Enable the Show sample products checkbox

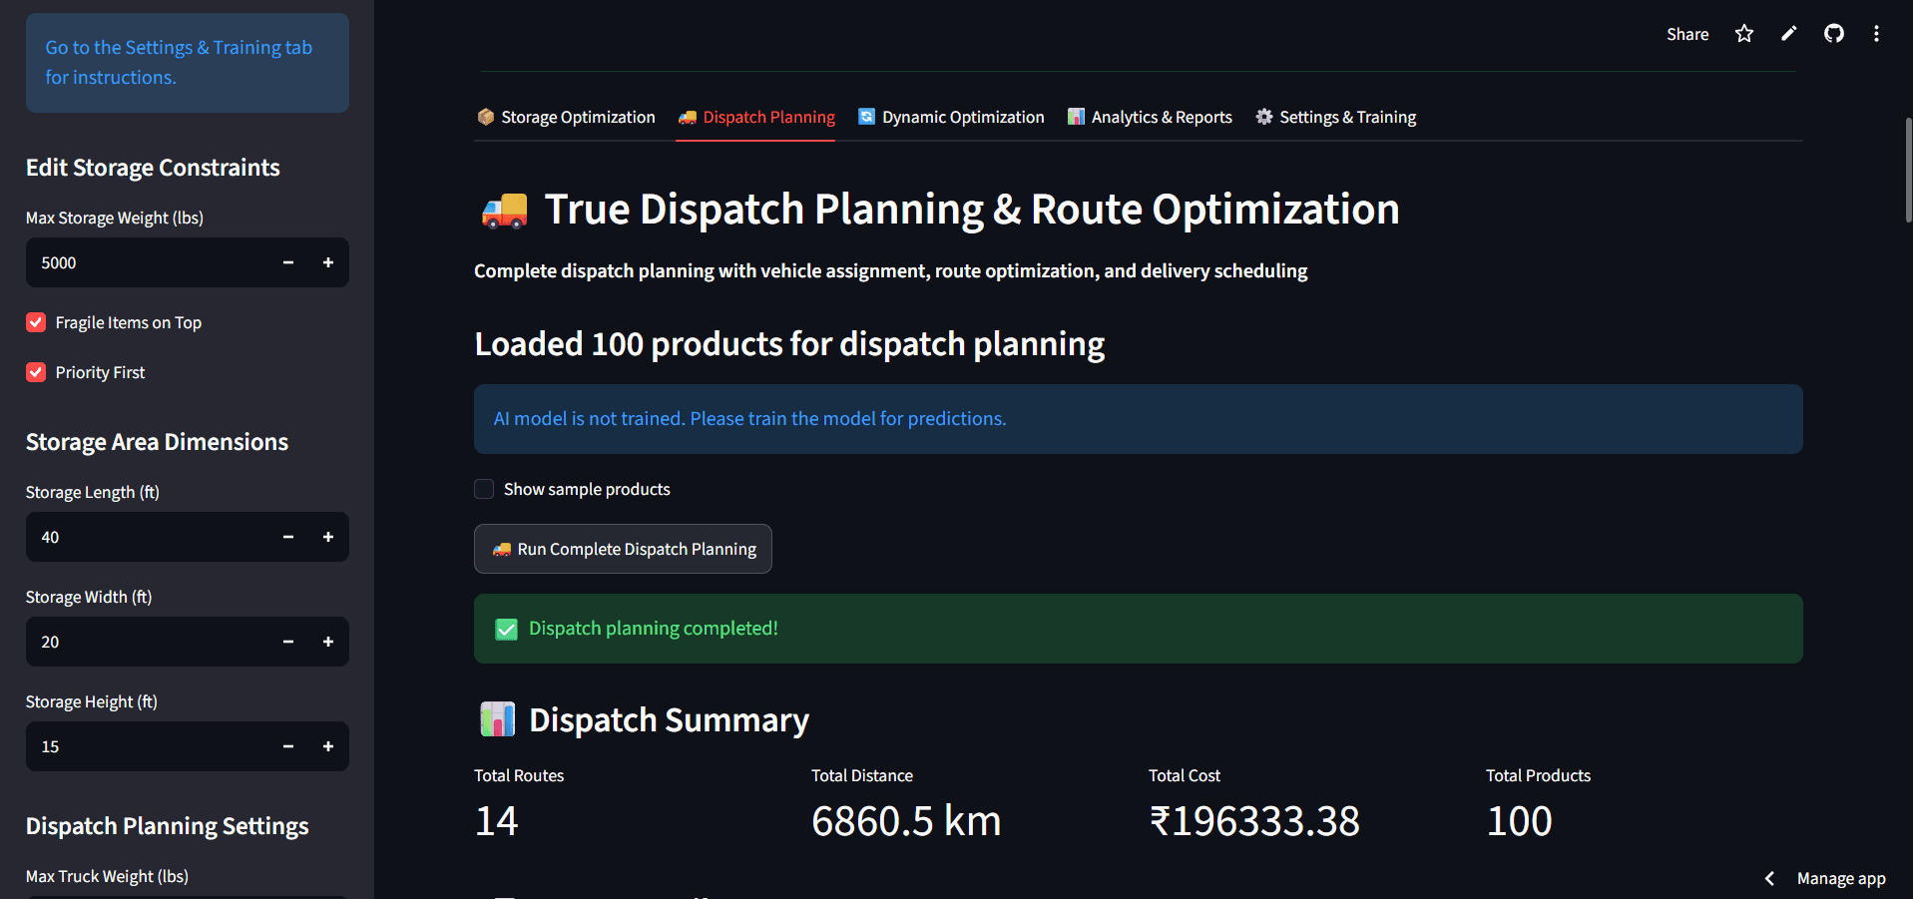[484, 489]
